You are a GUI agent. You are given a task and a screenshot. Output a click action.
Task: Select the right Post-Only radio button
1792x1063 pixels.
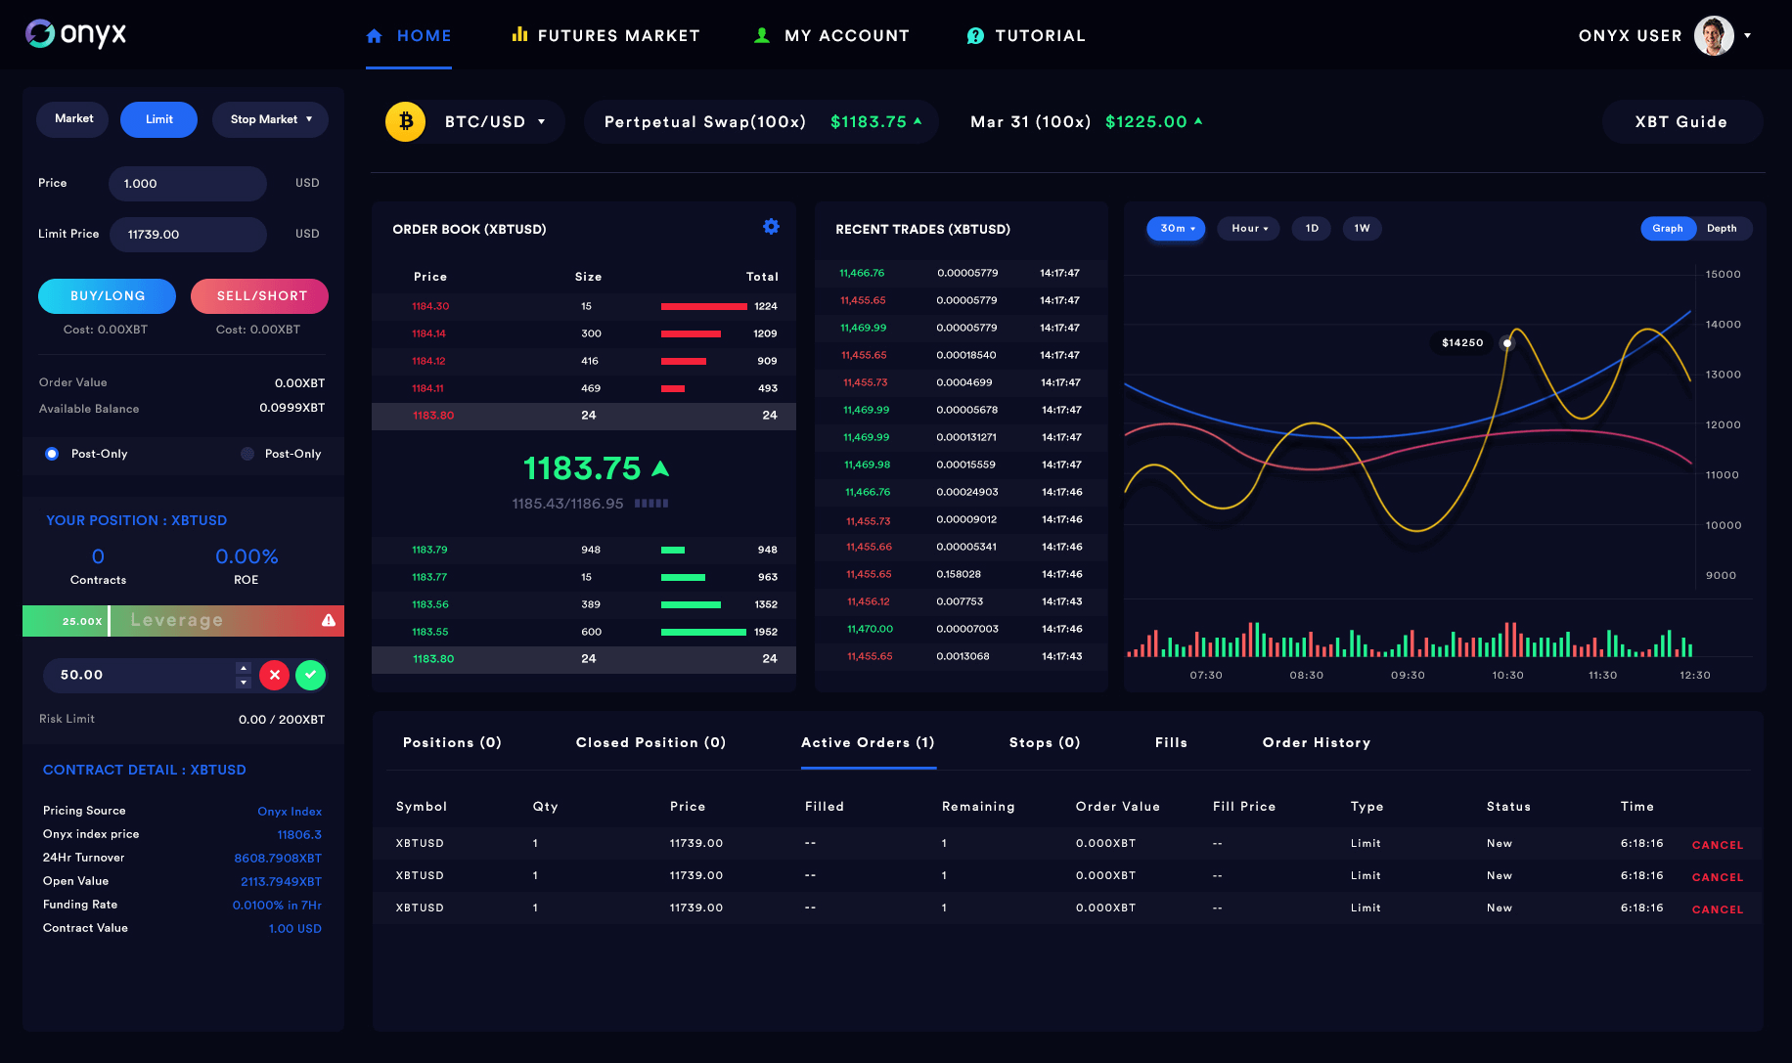tap(247, 454)
